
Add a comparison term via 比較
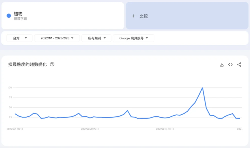187,16
